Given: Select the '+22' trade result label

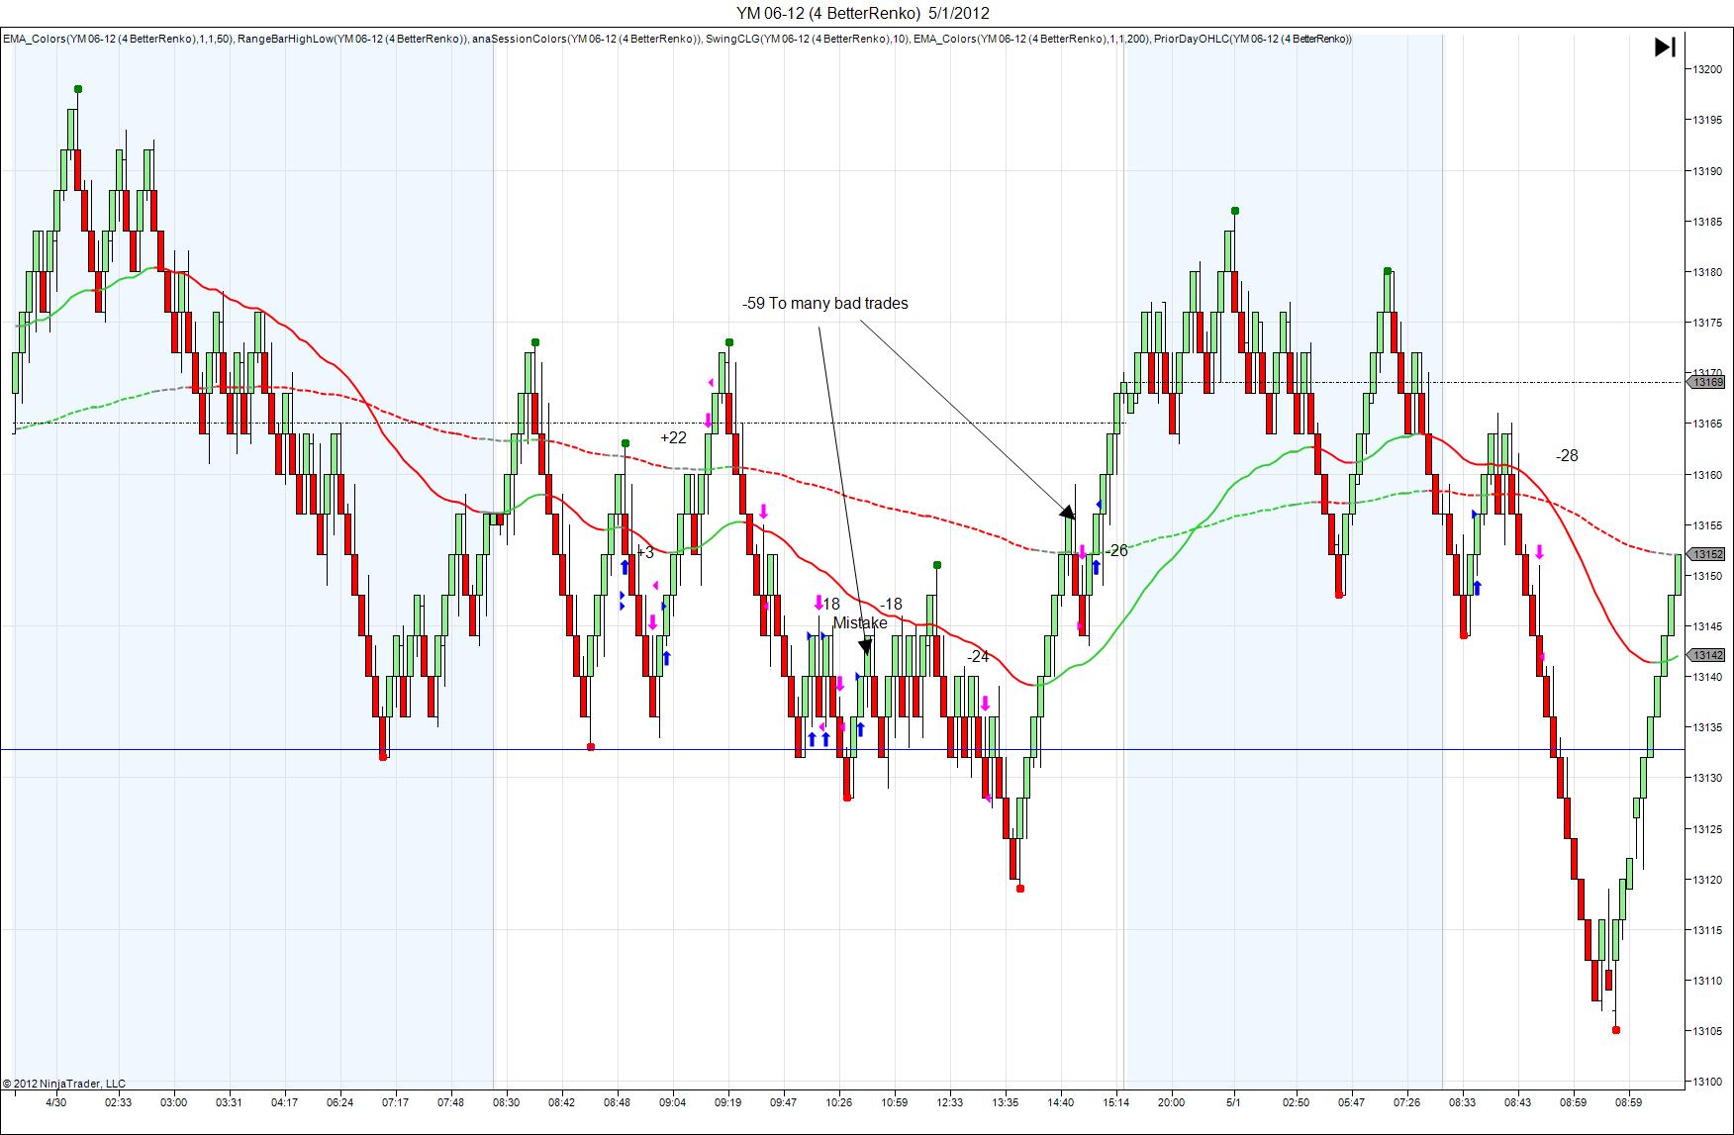Looking at the screenshot, I should [x=673, y=437].
